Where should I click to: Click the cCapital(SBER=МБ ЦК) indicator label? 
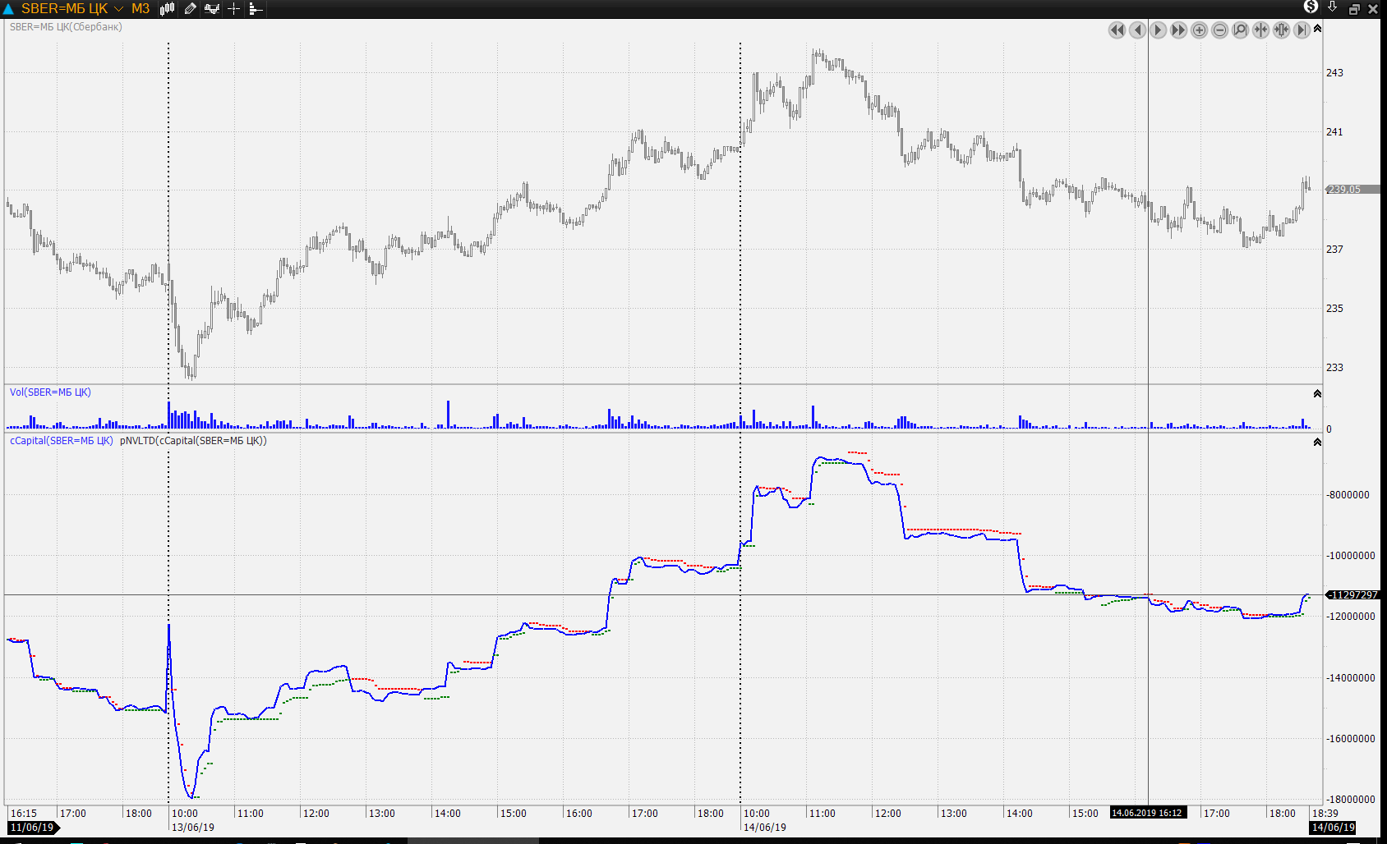tap(61, 441)
